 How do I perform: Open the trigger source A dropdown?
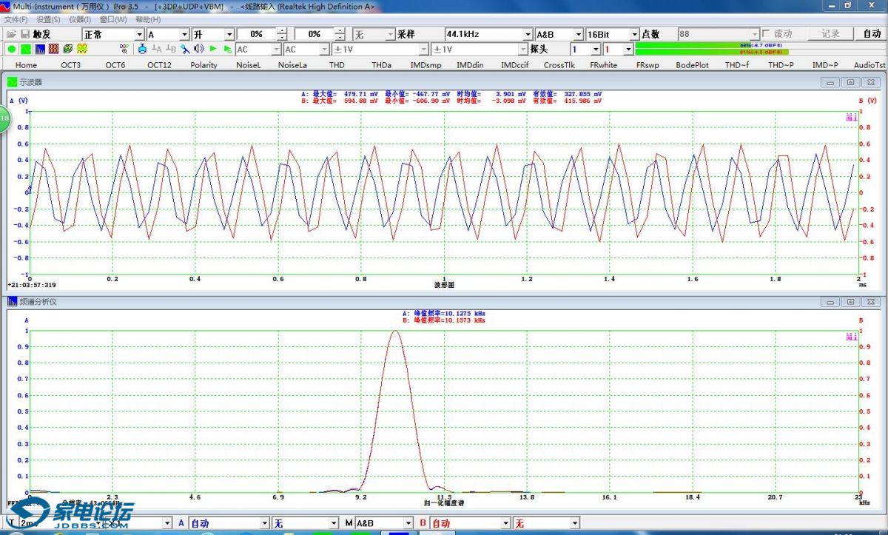point(184,34)
